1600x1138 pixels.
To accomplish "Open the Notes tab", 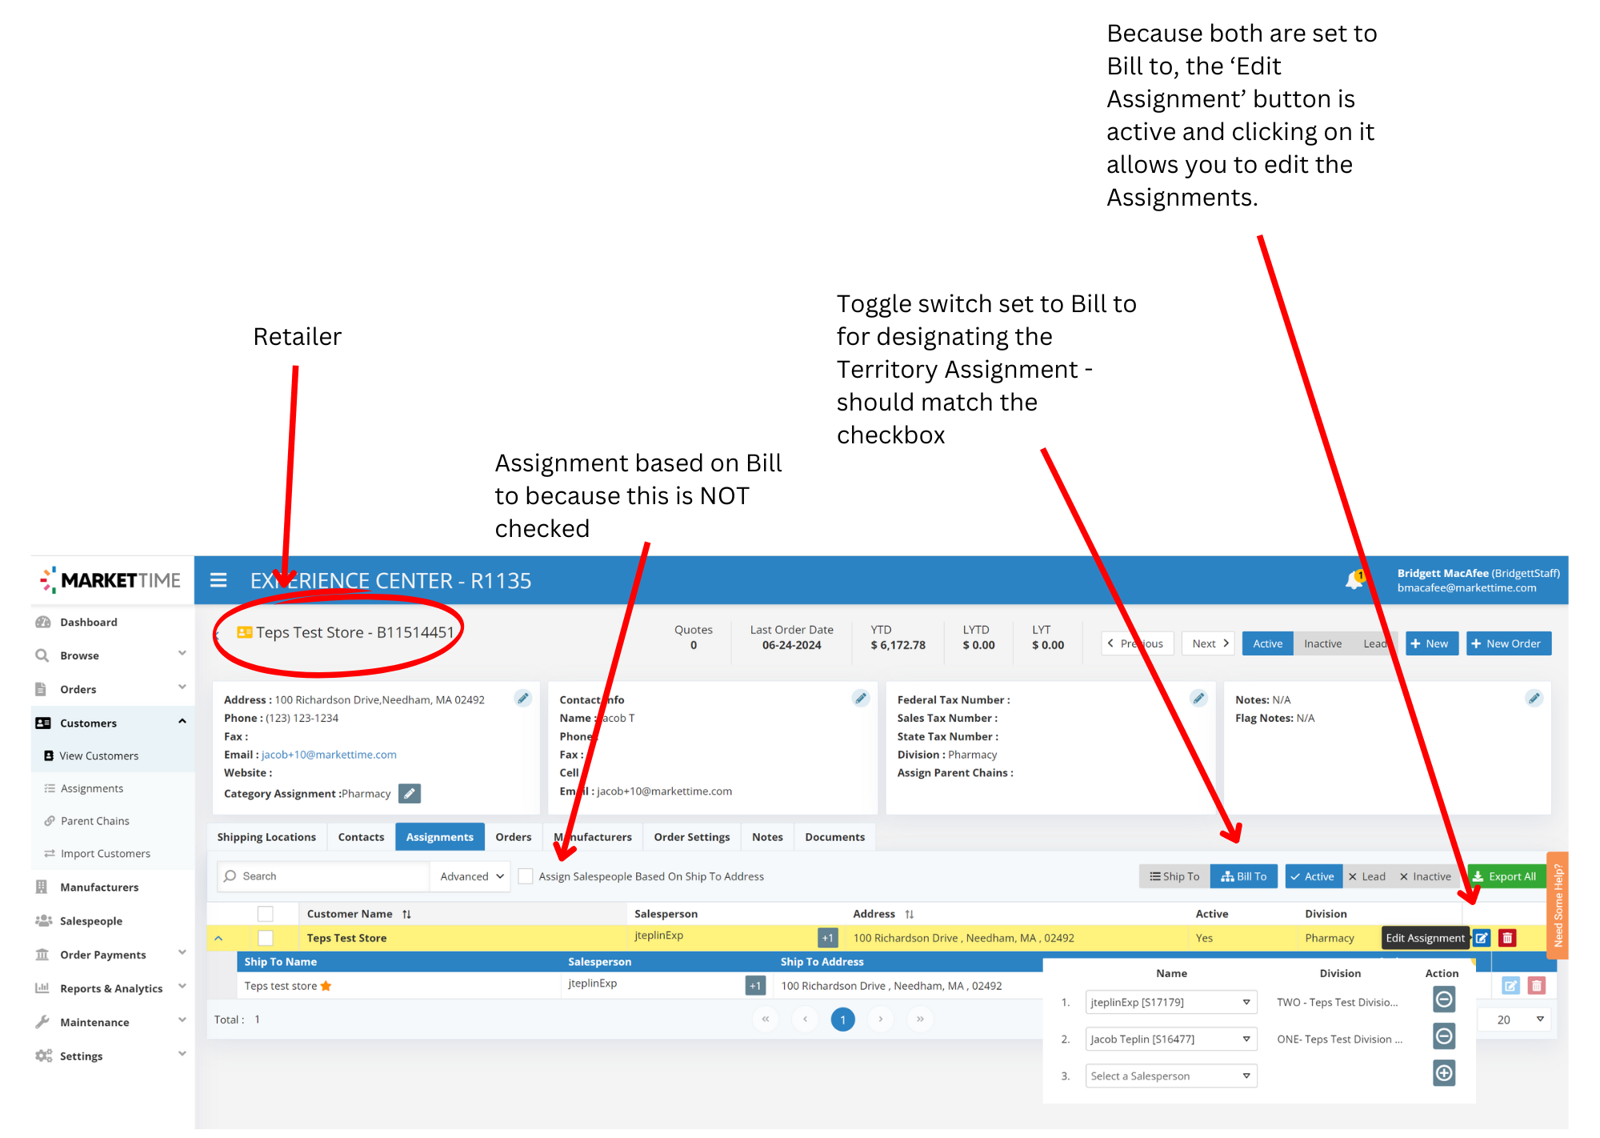I will pyautogui.click(x=767, y=837).
